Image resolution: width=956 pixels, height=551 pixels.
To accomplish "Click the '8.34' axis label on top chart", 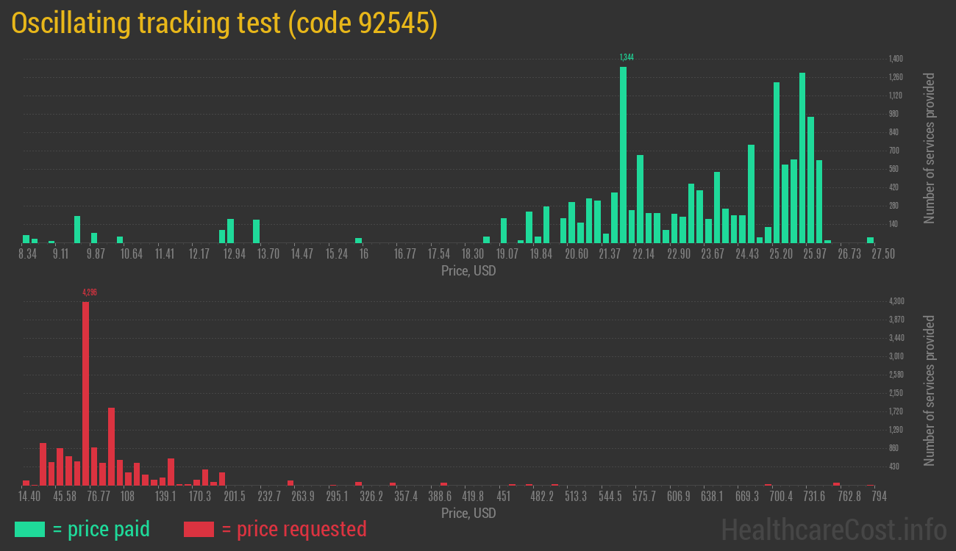I will click(27, 253).
